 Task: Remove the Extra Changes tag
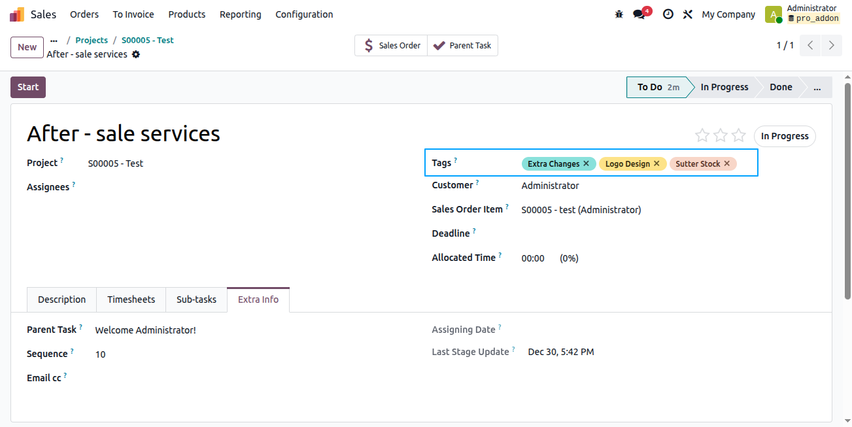586,163
